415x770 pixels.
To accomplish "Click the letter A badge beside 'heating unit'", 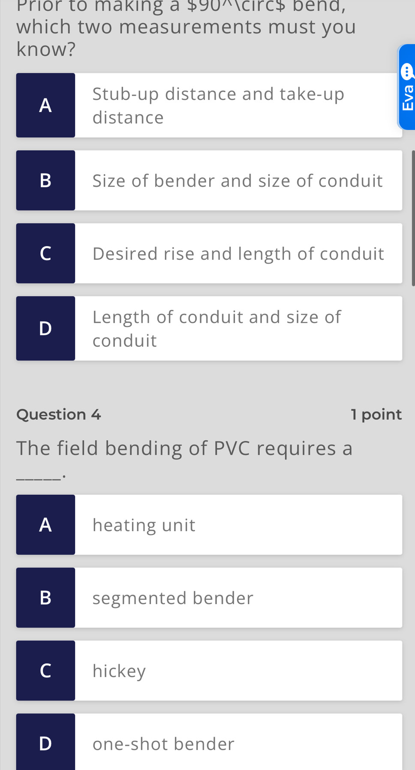I will (x=45, y=524).
